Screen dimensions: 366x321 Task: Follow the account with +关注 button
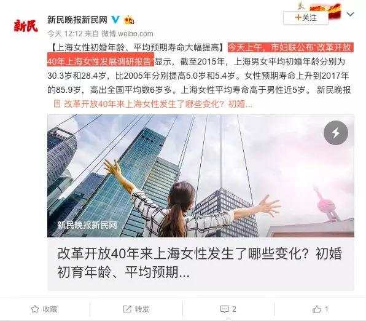click(x=306, y=18)
